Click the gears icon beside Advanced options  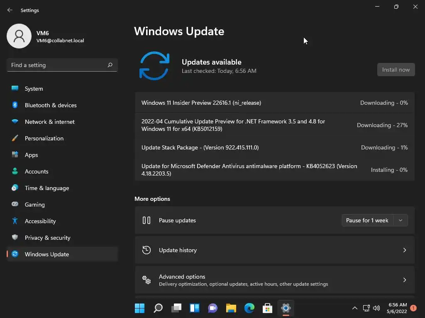(147, 280)
